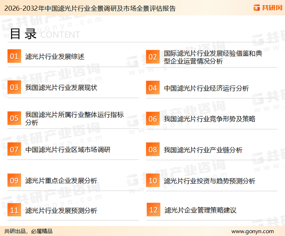
Task: Click the gray CONTENT heading text
Action: pos(60,35)
